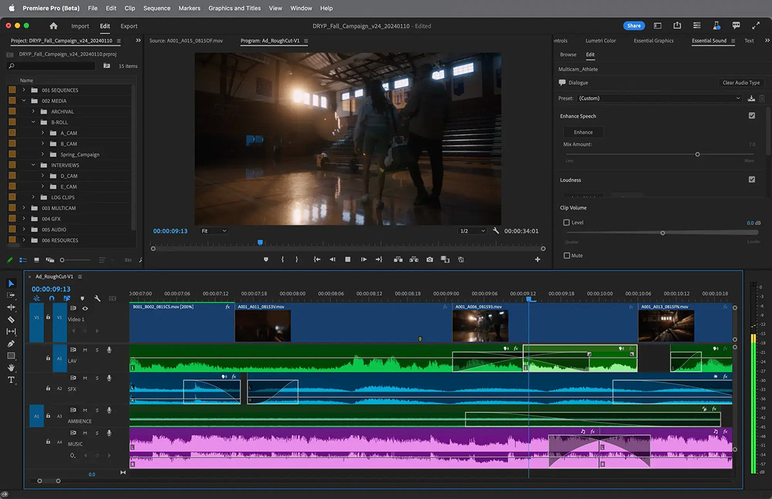Add a marker in Program monitor
The height and width of the screenshot is (499, 772).
tap(266, 259)
